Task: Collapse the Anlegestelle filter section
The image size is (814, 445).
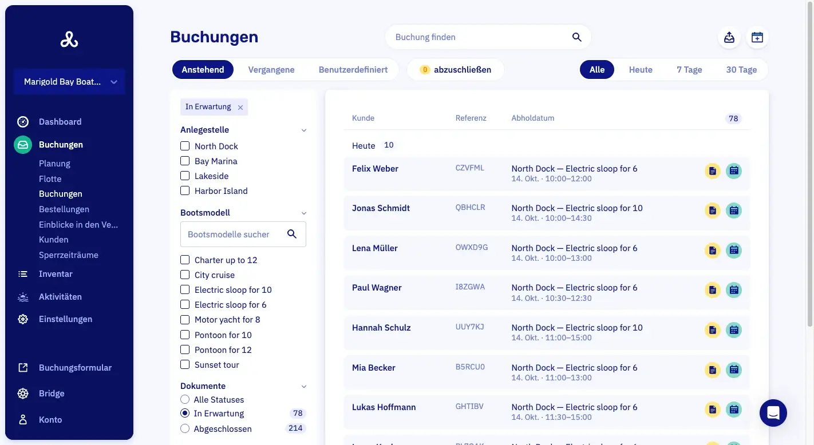Action: [304, 130]
